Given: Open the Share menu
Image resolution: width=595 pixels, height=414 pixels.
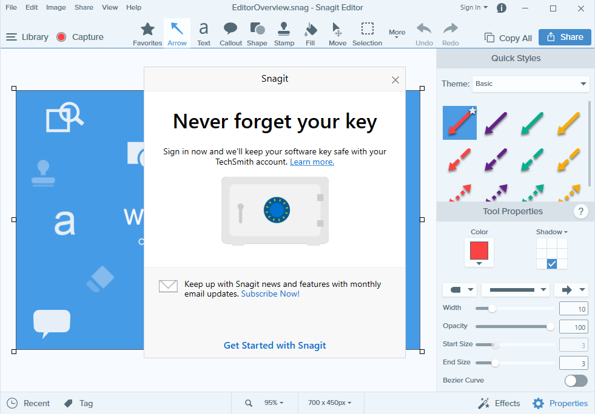Looking at the screenshot, I should [84, 8].
